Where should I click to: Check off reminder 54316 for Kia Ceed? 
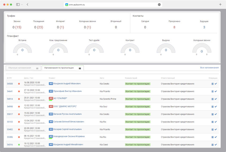coord(216,145)
